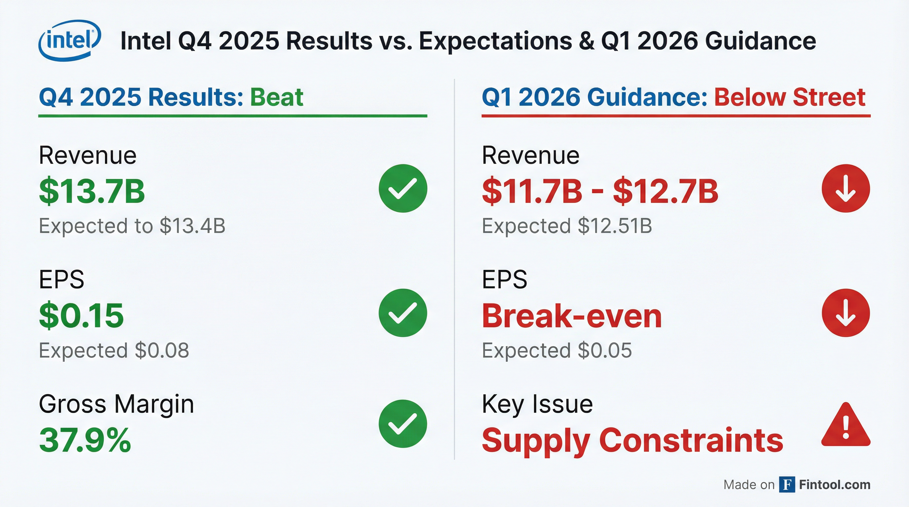The width and height of the screenshot is (909, 507).
Task: Click the Q1 2026 Guidance: Below Street heading
Action: [673, 97]
